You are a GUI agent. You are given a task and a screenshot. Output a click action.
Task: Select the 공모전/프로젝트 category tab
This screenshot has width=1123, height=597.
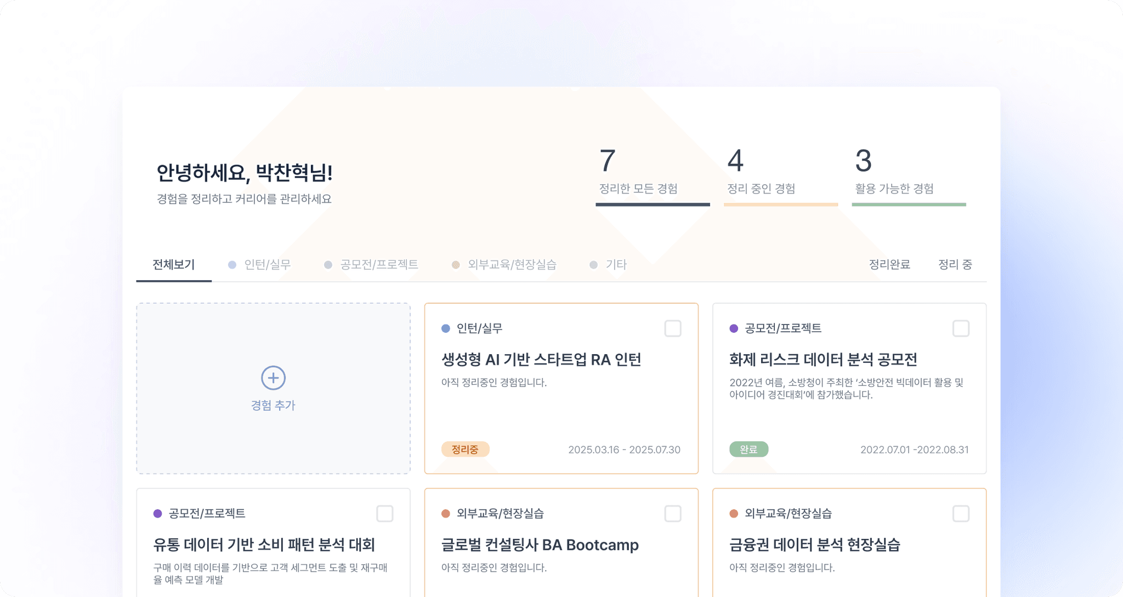click(379, 265)
